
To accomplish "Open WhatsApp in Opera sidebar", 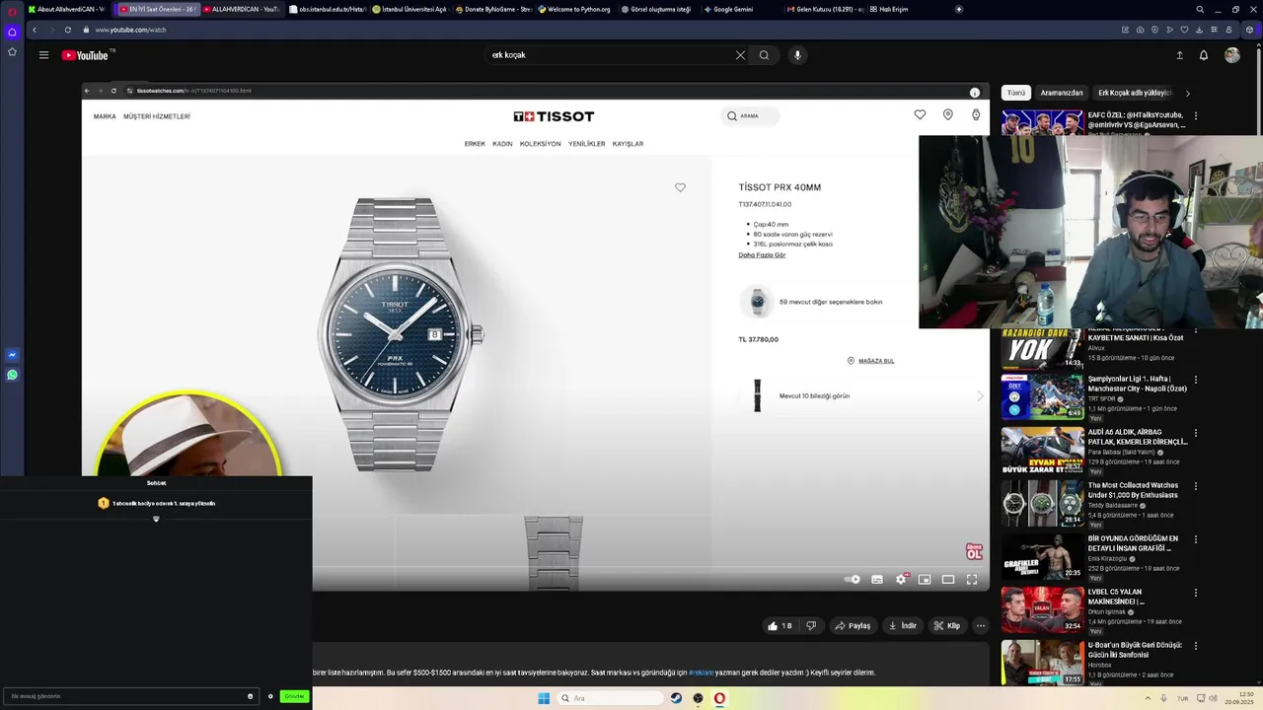I will 12,375.
